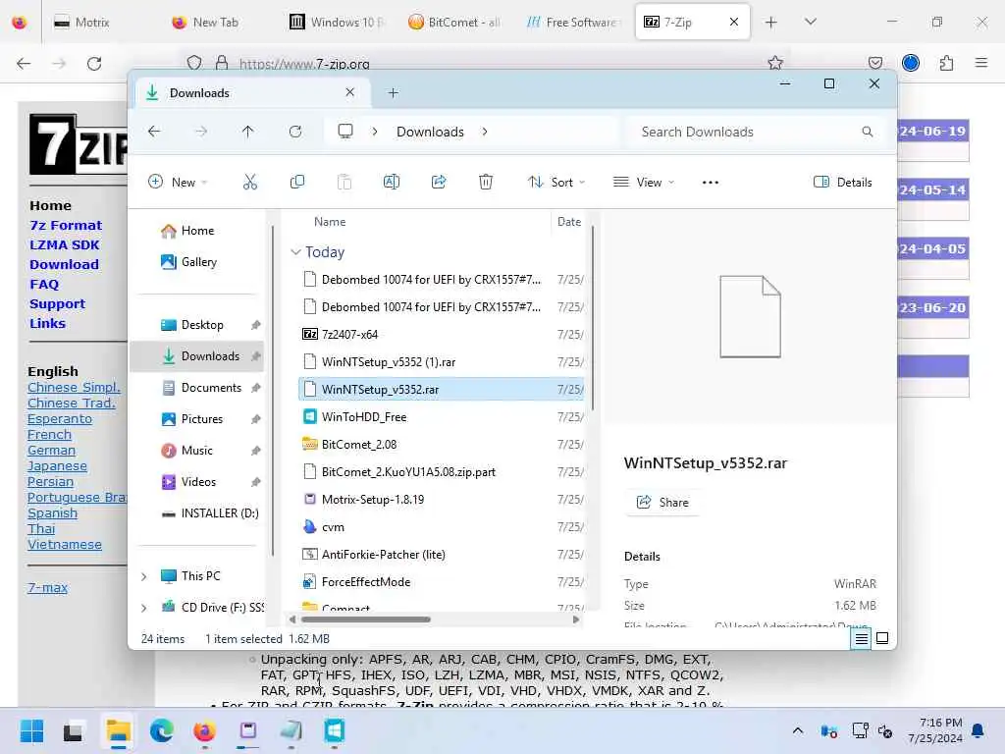Click the Firefox URL address bar

pyautogui.click(x=474, y=64)
